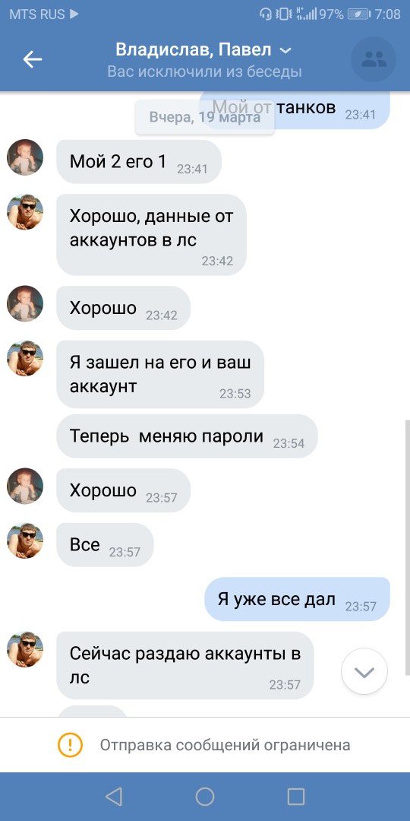Screen dimensions: 410x821
Task: Select the "Я уже все дал" message
Action: coord(297,600)
